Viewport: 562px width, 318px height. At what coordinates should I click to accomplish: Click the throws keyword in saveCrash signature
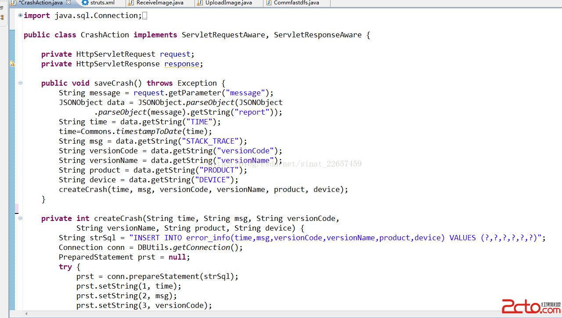pyautogui.click(x=160, y=83)
